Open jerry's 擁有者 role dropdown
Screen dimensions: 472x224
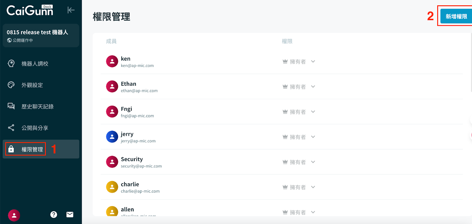pyautogui.click(x=313, y=137)
